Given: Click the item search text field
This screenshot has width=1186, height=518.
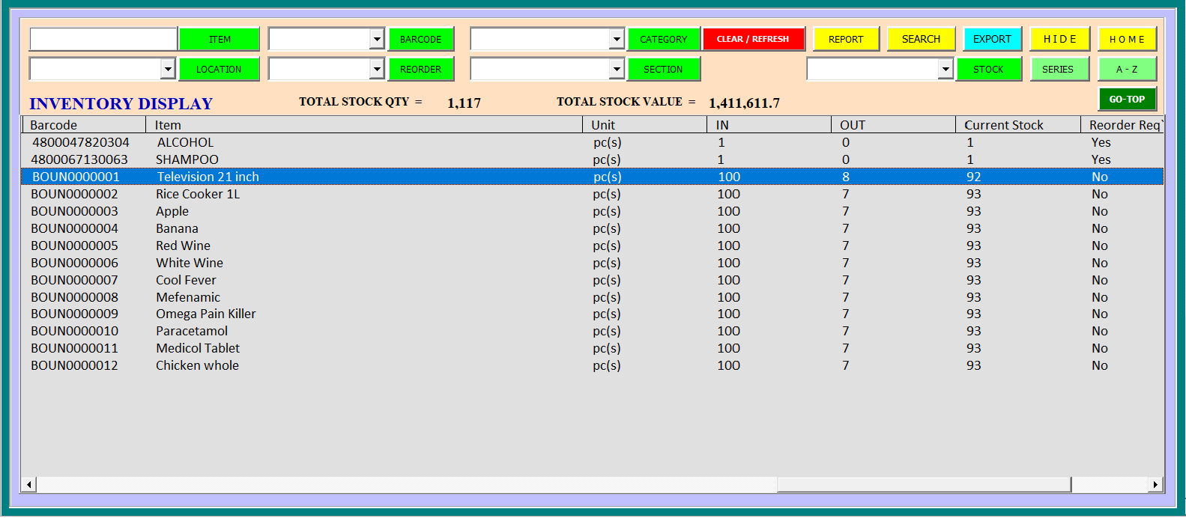Looking at the screenshot, I should coord(103,39).
